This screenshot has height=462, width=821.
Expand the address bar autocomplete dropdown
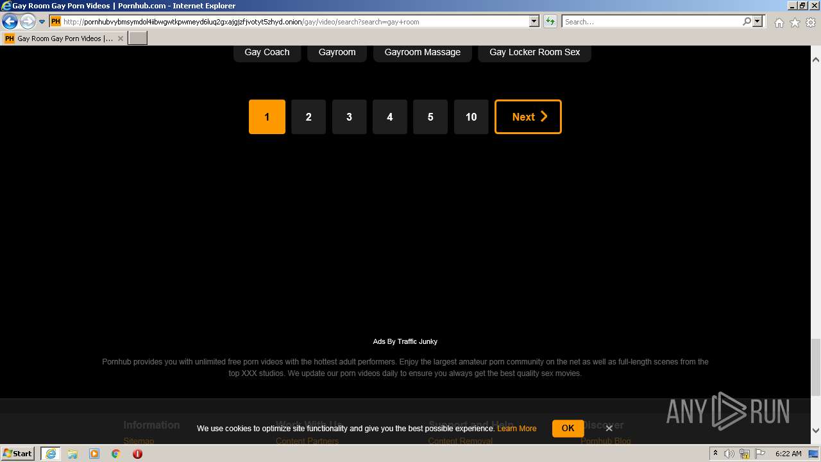[534, 22]
